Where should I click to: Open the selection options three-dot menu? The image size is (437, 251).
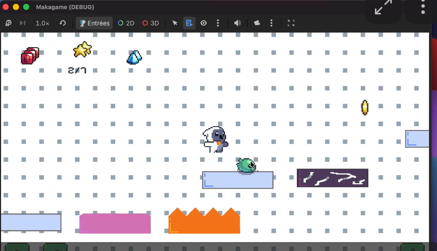tap(218, 23)
